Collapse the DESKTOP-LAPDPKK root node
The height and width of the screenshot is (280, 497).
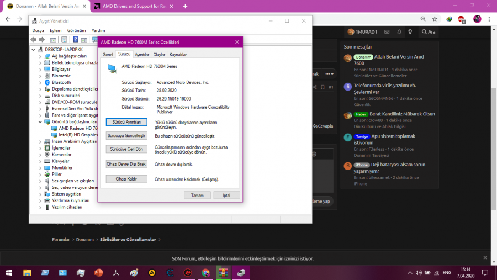tap(33, 50)
